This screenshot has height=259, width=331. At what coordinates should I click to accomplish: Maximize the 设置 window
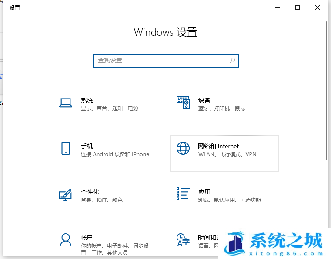click(x=298, y=7)
